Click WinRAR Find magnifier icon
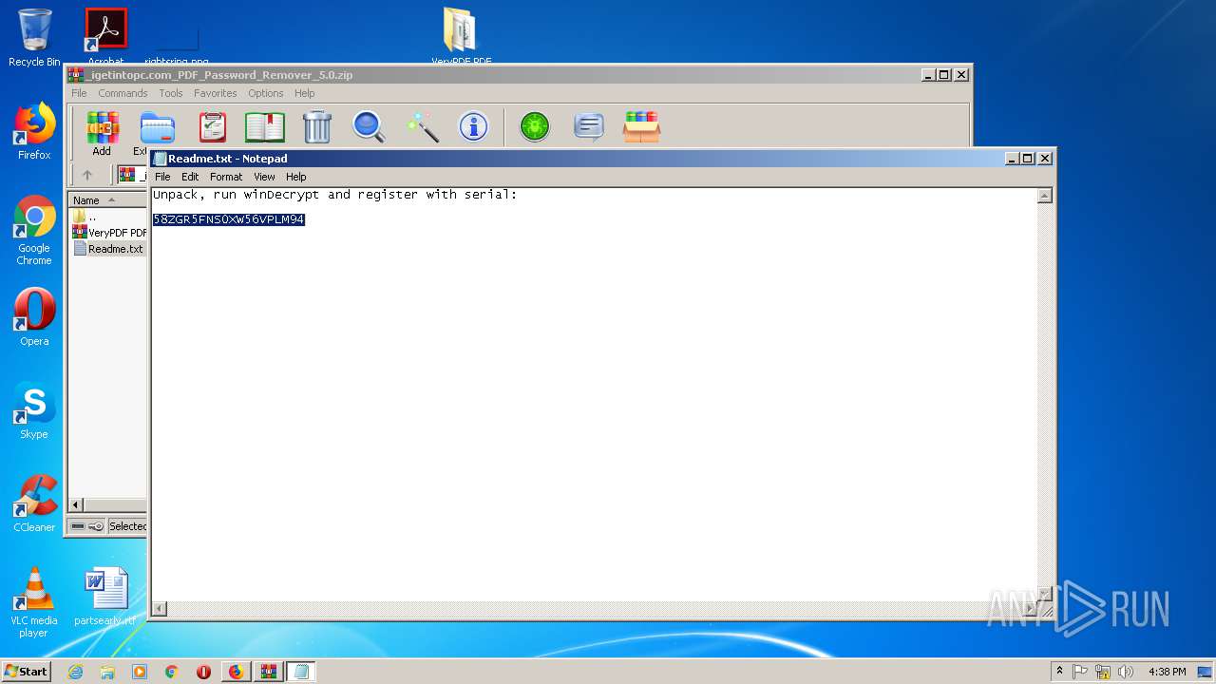Screen dimensions: 1216x684 [x=369, y=126]
